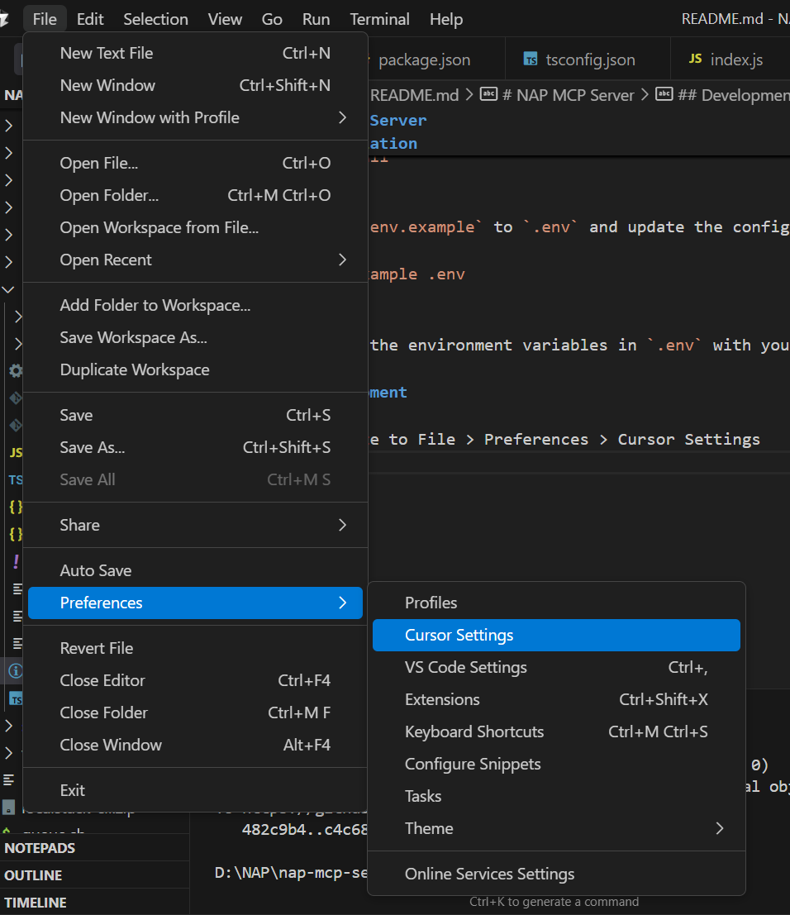The height and width of the screenshot is (915, 790).
Task: Click the symbol icon before Development breadcrumb
Action: 664,94
